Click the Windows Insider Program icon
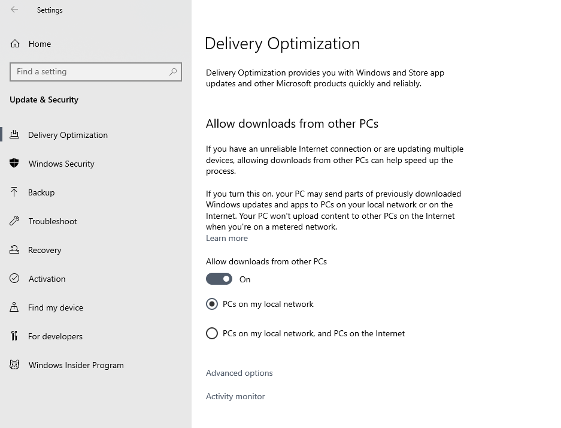 click(14, 365)
